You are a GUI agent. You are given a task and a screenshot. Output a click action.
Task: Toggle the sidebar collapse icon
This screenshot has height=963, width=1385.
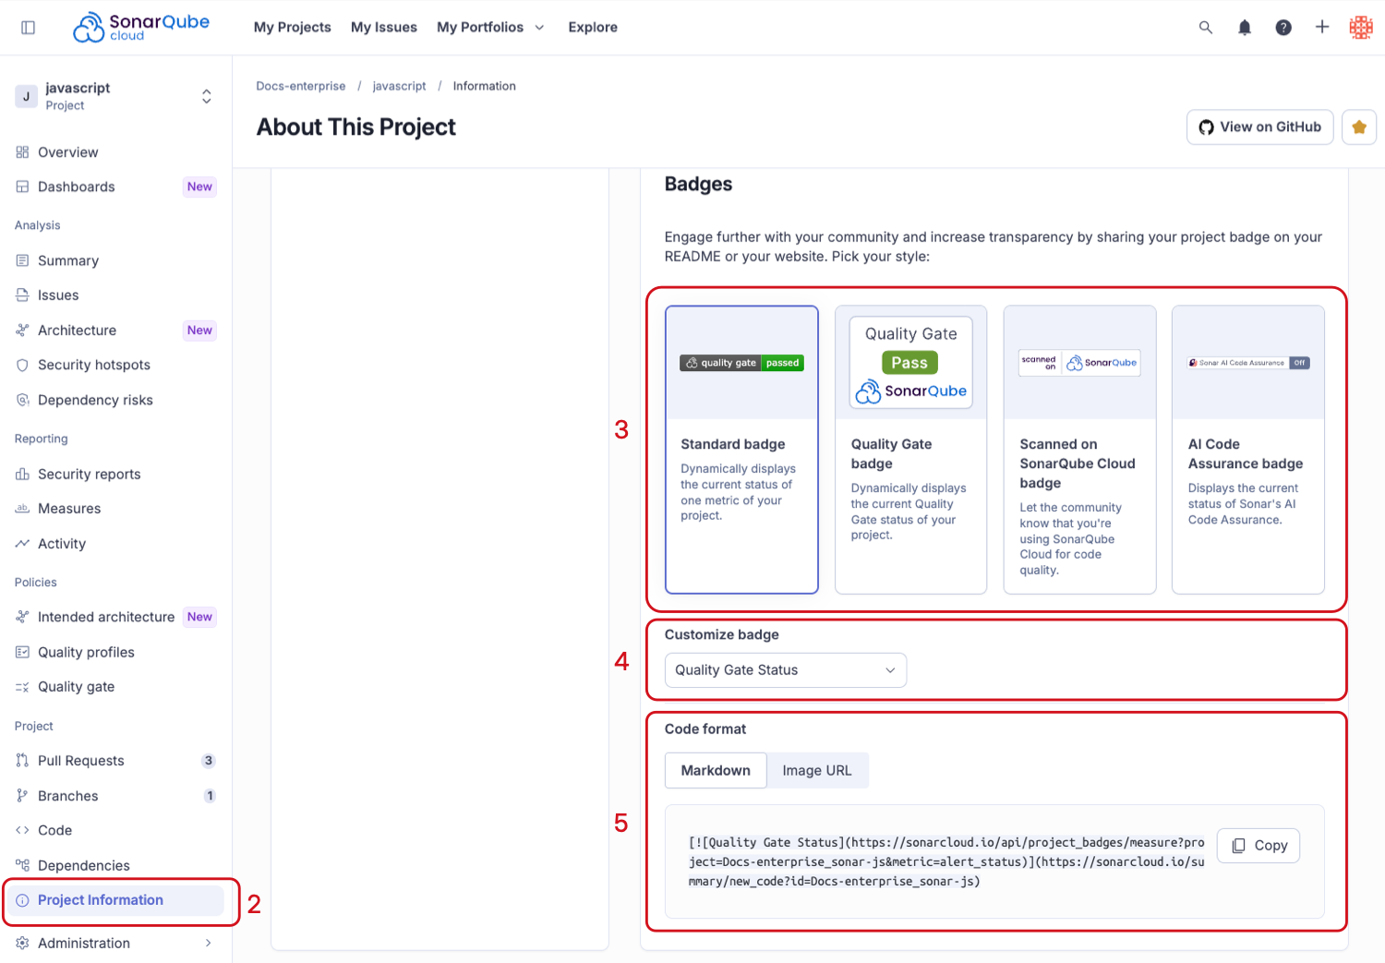pos(28,28)
